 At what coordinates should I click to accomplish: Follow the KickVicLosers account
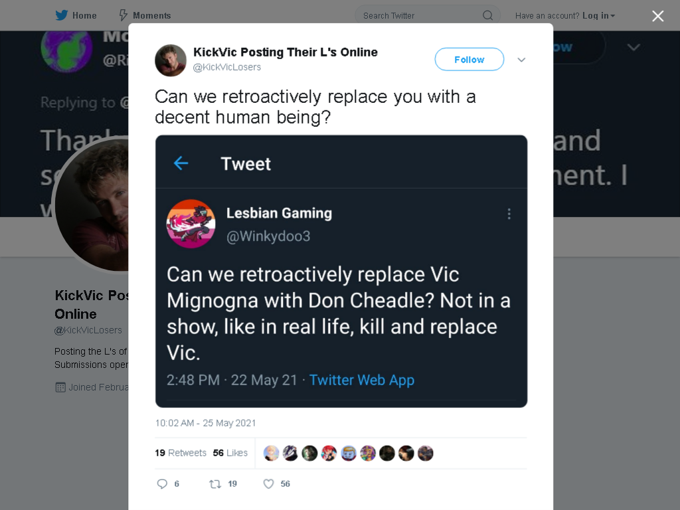[469, 59]
